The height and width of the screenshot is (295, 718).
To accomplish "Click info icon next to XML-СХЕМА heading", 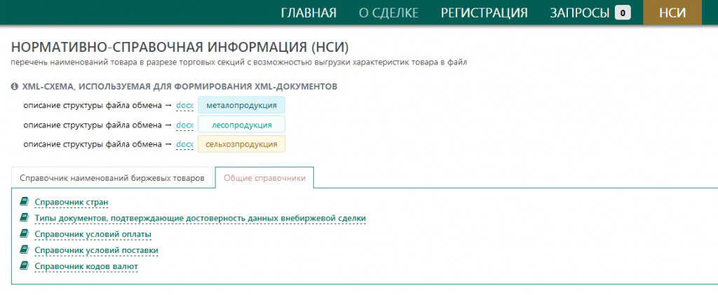I will [x=15, y=86].
